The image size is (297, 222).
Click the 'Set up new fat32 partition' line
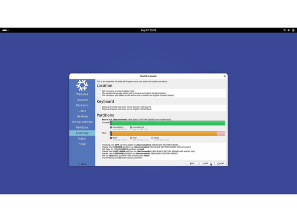point(126,155)
